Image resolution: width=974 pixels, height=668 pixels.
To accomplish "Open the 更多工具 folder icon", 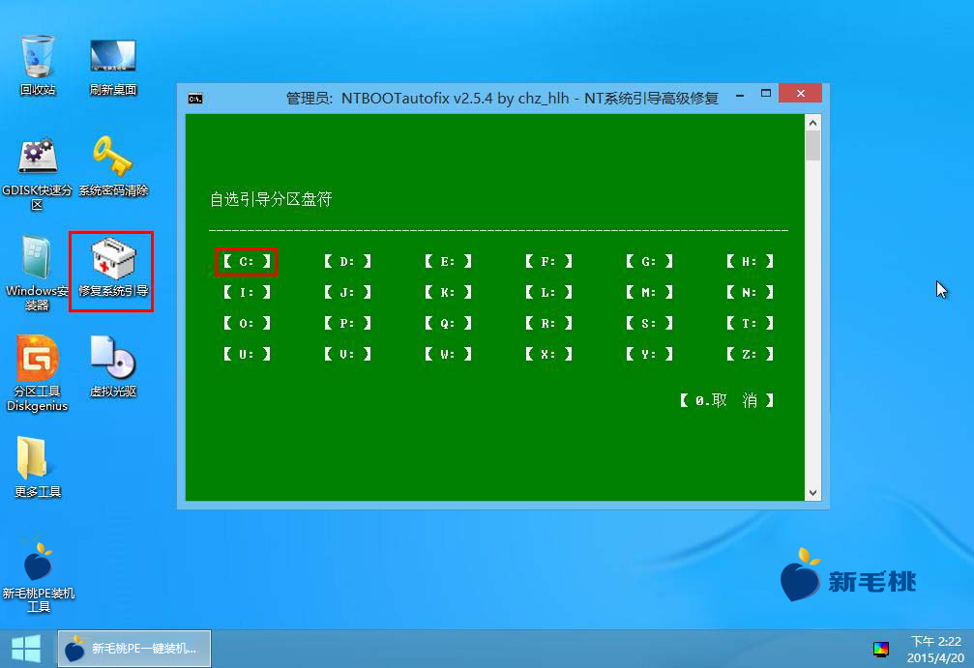I will point(38,468).
